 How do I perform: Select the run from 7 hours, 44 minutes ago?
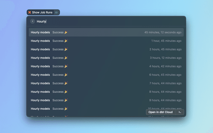(x=106, y=83)
